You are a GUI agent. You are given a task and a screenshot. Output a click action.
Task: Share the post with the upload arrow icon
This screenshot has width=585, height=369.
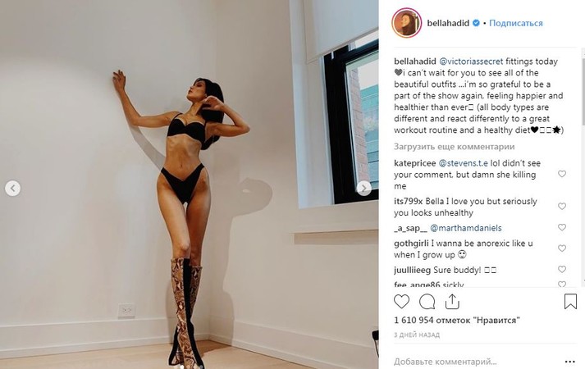pos(452,302)
